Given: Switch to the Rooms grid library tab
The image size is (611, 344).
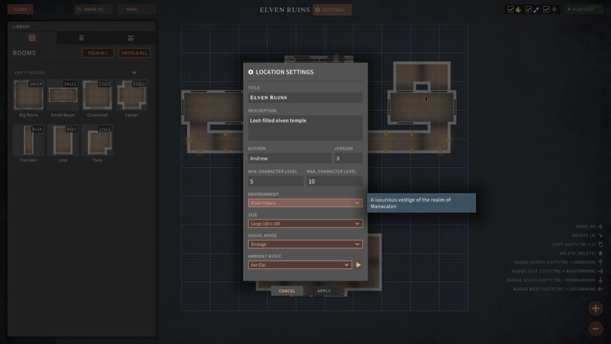Looking at the screenshot, I should coord(32,38).
